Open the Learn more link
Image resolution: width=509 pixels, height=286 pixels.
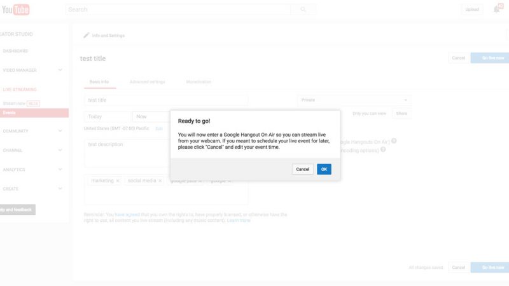[x=239, y=221]
